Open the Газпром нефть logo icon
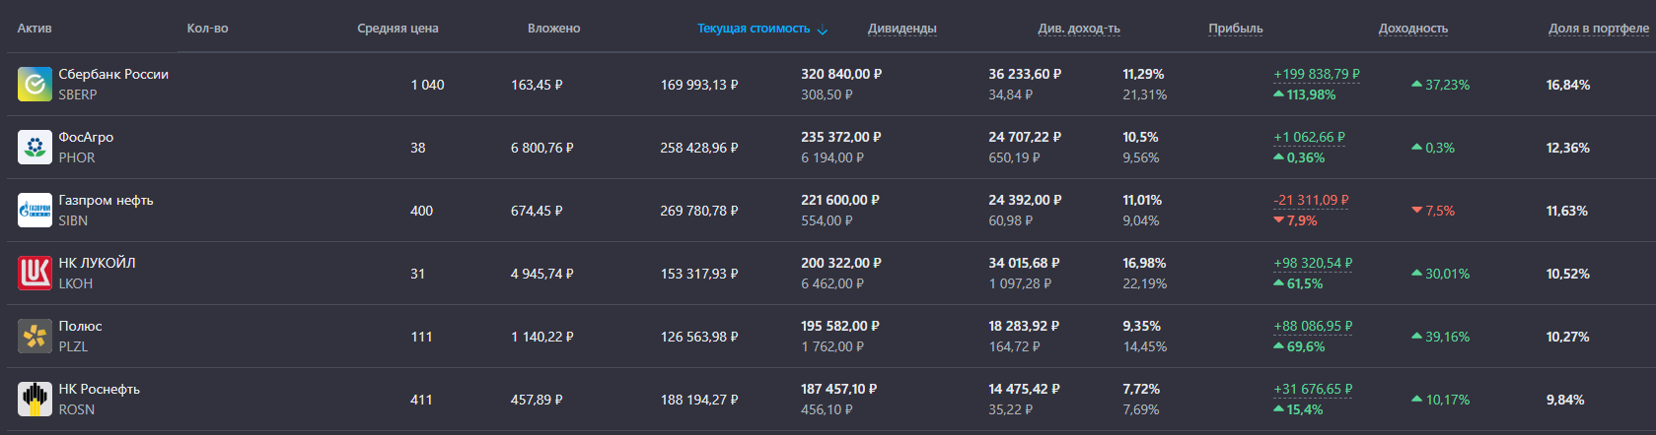Viewport: 1656px width, 435px height. coord(35,211)
